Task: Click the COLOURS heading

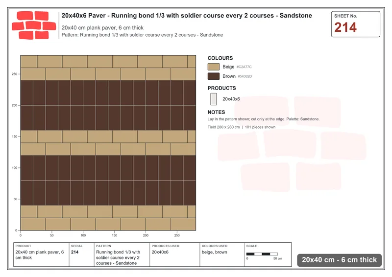Action: [x=220, y=58]
